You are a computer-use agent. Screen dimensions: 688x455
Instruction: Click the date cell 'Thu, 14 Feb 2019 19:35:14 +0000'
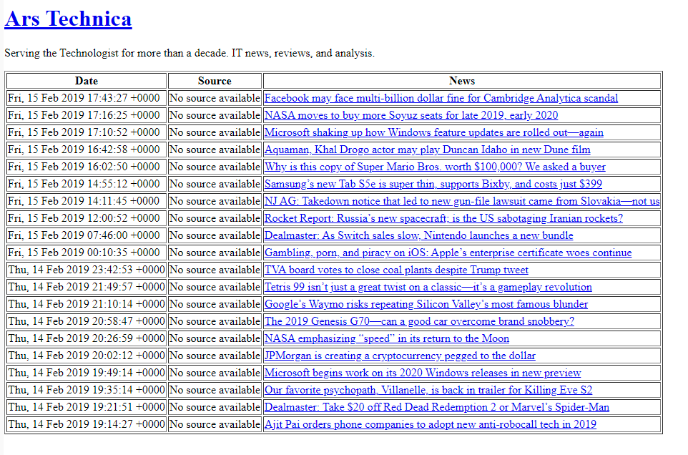click(x=87, y=389)
